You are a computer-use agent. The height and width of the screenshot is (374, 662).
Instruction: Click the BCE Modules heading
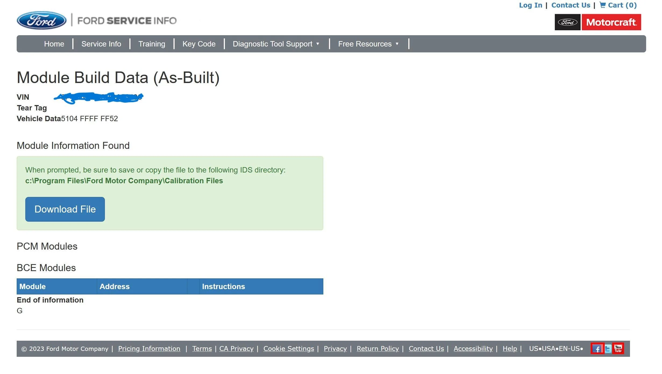[46, 268]
